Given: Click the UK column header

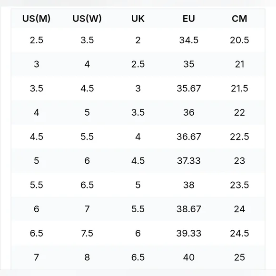Looking at the screenshot, I should tap(138, 19).
